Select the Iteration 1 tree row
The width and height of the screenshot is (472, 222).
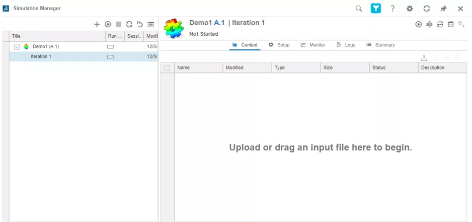pyautogui.click(x=84, y=56)
